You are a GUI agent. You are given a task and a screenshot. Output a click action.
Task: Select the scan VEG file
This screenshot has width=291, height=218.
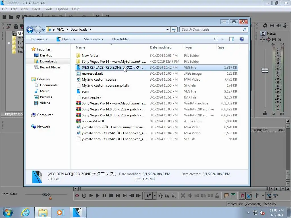pos(157,91)
